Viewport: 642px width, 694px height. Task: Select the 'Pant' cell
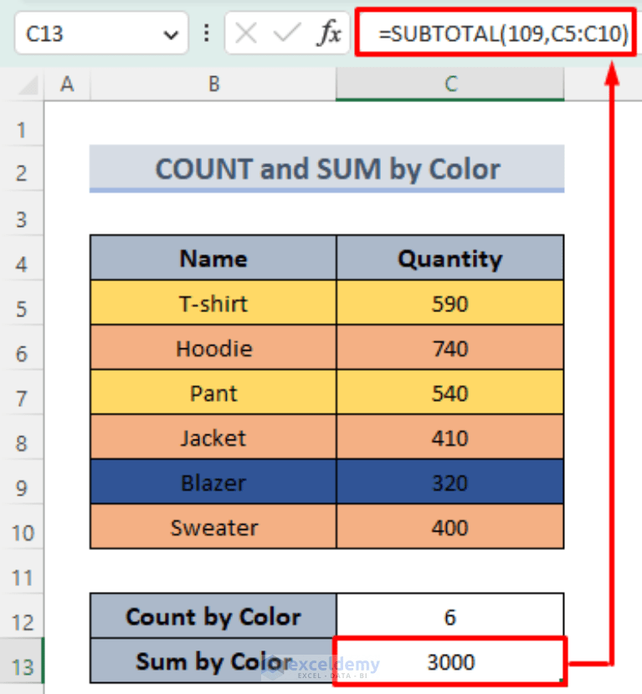213,393
